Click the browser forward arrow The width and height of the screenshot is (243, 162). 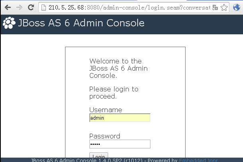(x=19, y=7)
